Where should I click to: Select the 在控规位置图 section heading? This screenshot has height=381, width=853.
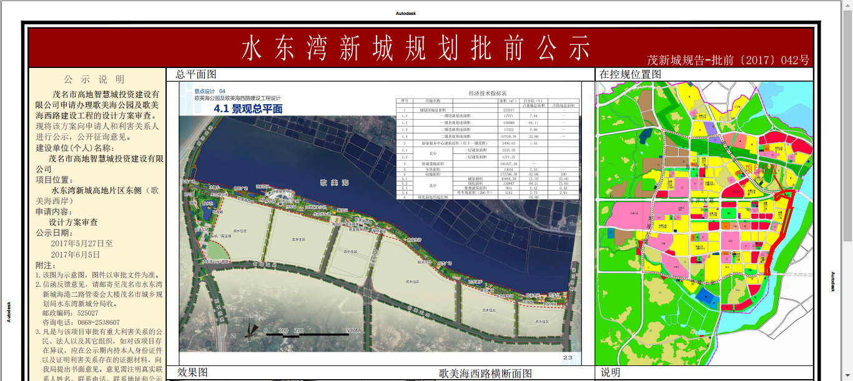point(629,74)
